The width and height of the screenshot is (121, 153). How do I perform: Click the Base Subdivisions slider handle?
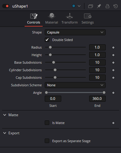[54, 62]
